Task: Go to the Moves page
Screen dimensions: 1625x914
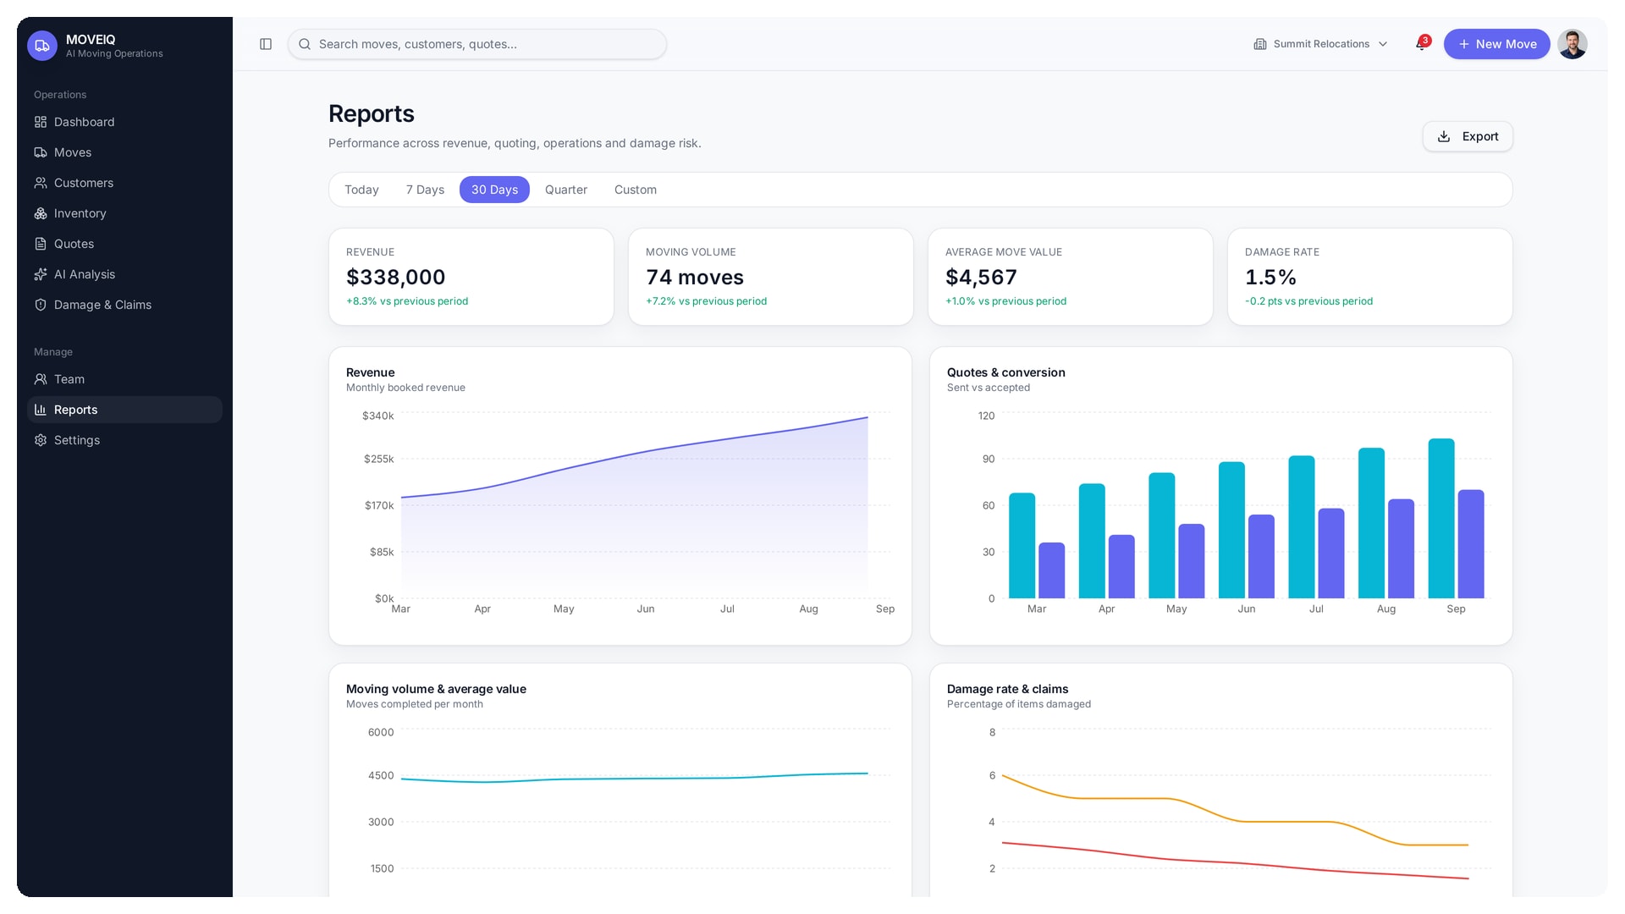Action: [124, 152]
